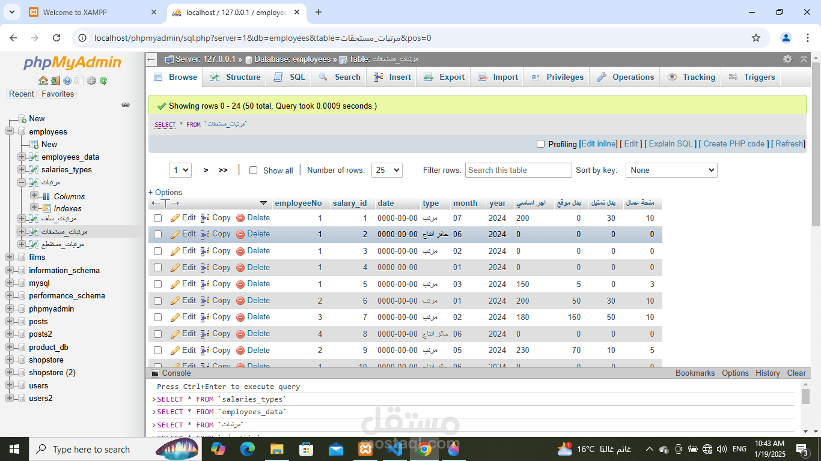Click Create PHP code link
This screenshot has height=461, width=821.
734,144
